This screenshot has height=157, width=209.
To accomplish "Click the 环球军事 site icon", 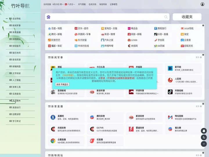I will (131, 92).
